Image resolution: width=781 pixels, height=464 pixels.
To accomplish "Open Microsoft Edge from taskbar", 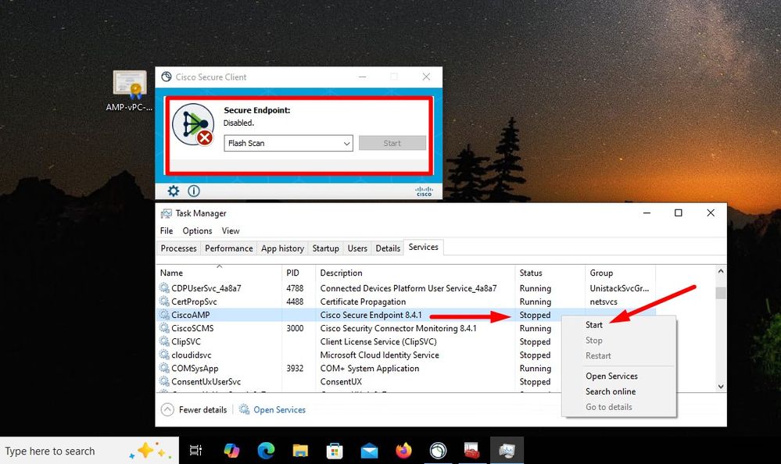I will click(x=266, y=451).
